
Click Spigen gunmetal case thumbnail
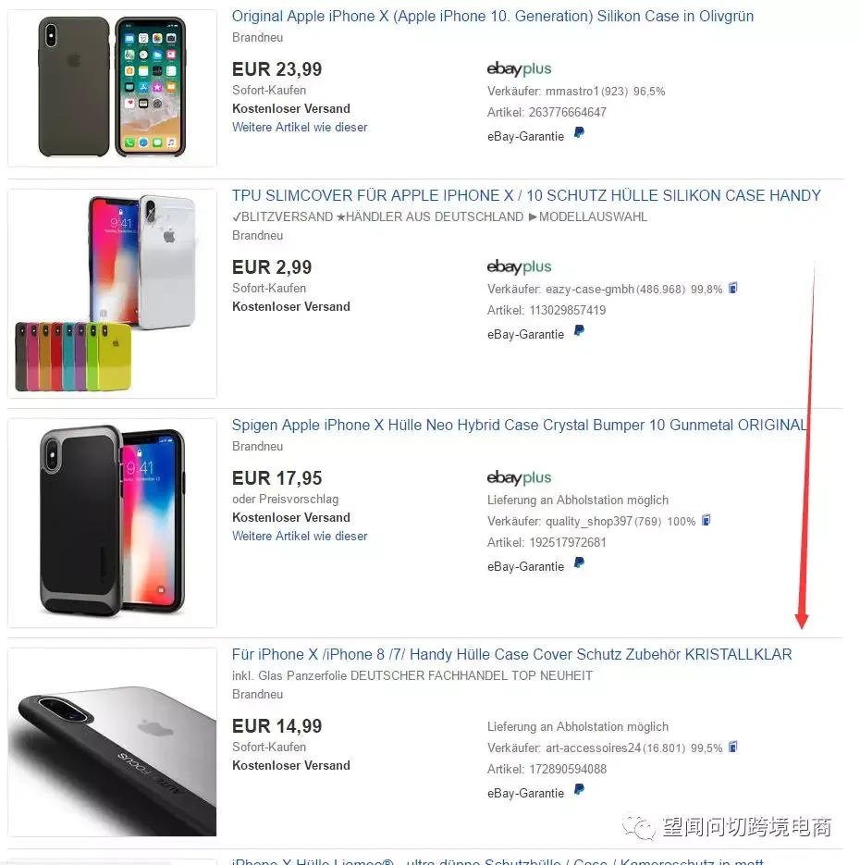click(113, 523)
